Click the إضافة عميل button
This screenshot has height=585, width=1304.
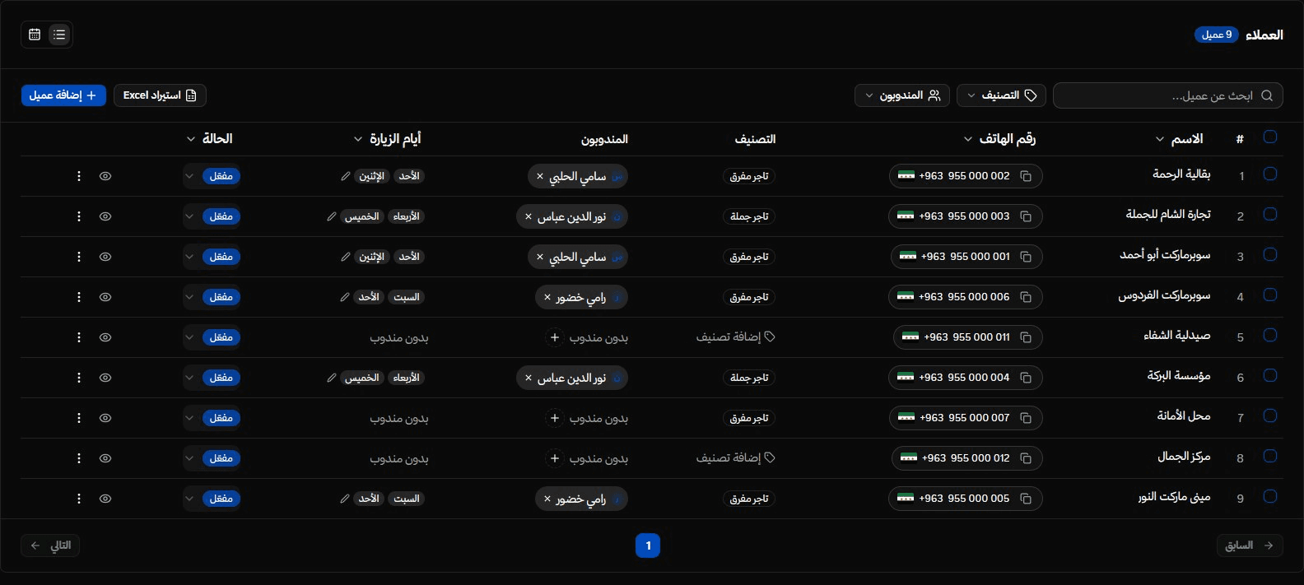click(63, 95)
